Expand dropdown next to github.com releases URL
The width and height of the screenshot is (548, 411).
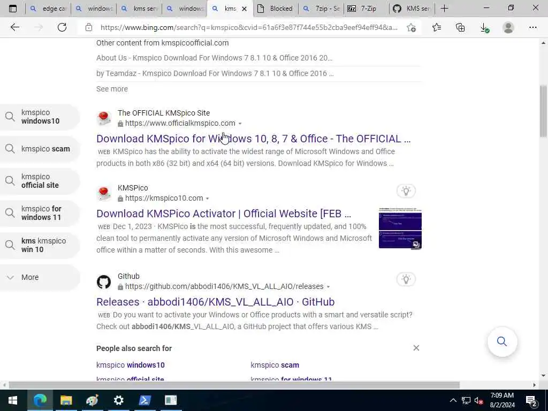tap(328, 287)
